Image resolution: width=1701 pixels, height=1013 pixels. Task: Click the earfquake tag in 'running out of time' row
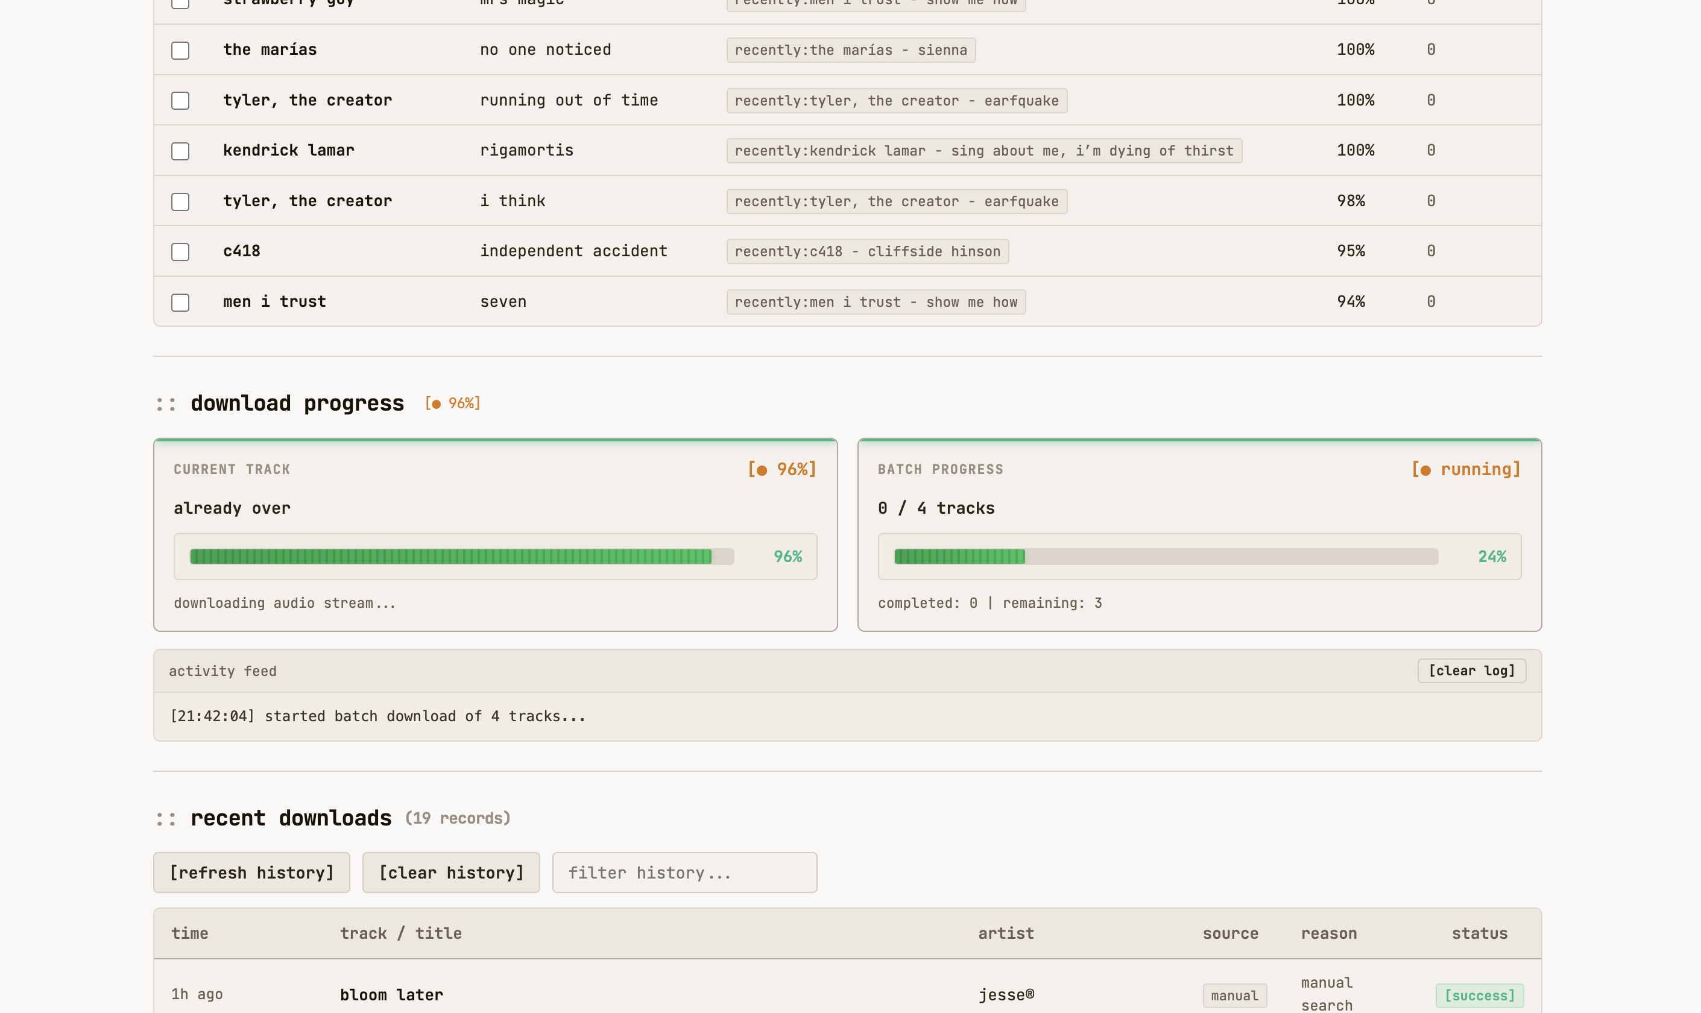point(897,100)
